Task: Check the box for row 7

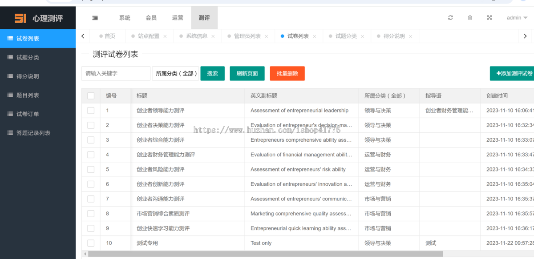Action: 91,199
